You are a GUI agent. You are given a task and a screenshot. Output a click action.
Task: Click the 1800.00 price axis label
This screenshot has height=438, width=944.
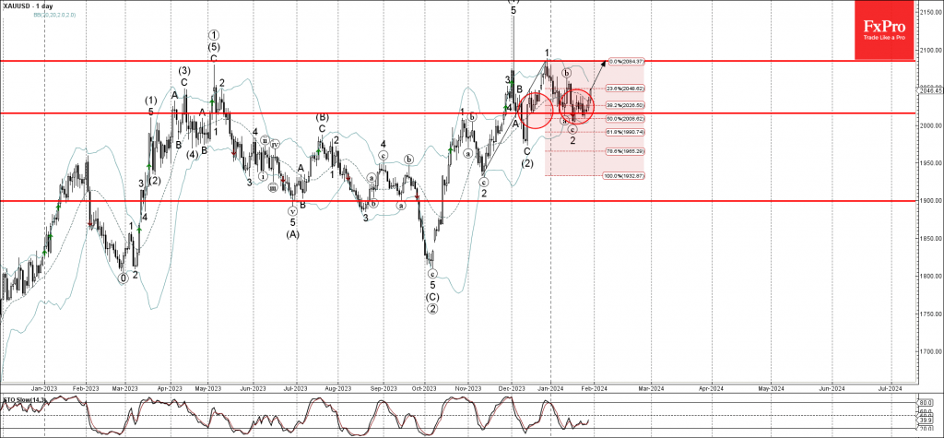click(x=931, y=276)
